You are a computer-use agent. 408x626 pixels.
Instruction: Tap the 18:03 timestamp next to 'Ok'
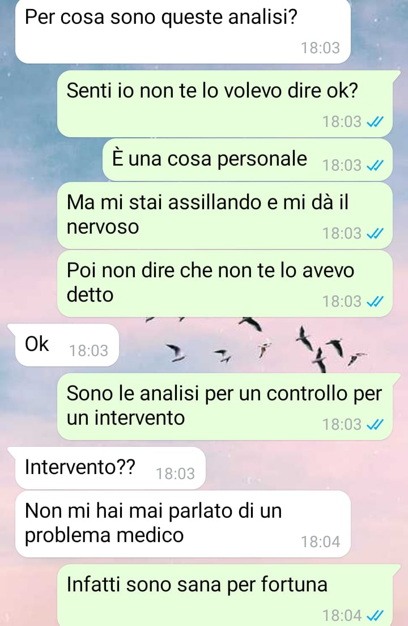88,350
